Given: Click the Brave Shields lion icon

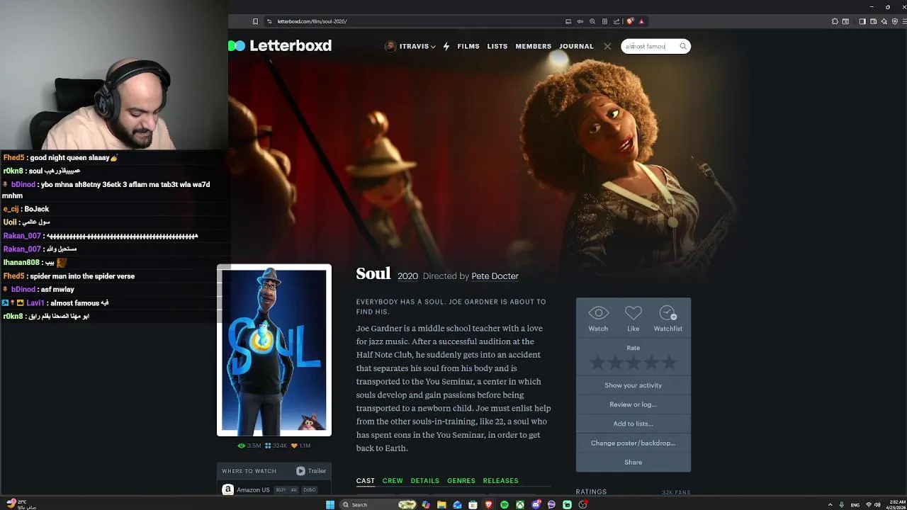Looking at the screenshot, I should click(x=630, y=21).
